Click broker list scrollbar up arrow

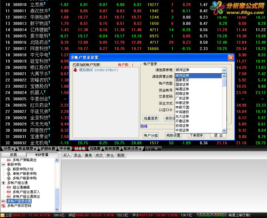pos(224,76)
